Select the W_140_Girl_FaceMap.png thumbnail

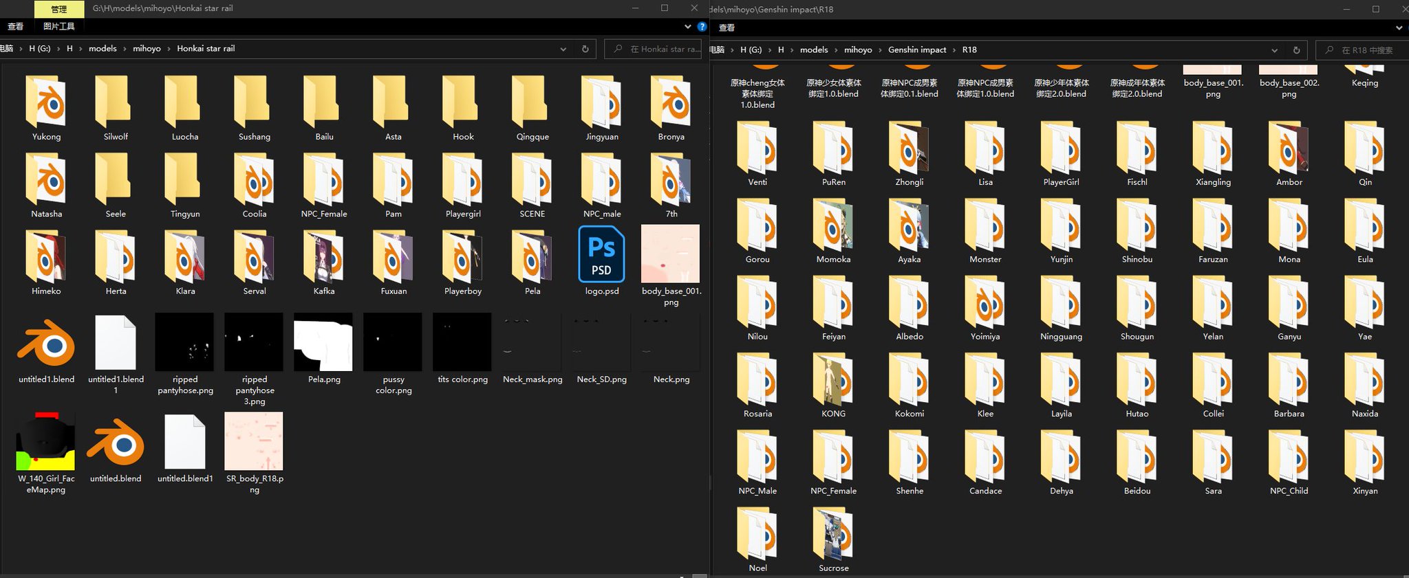pyautogui.click(x=45, y=441)
